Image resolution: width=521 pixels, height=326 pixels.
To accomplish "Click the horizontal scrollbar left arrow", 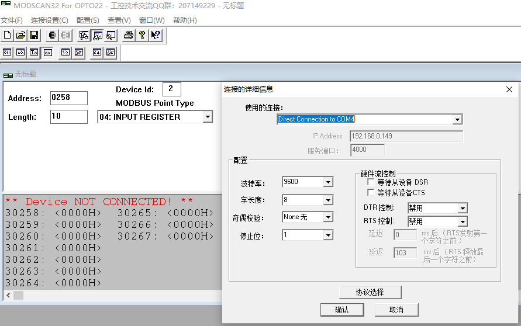I will coord(8,296).
